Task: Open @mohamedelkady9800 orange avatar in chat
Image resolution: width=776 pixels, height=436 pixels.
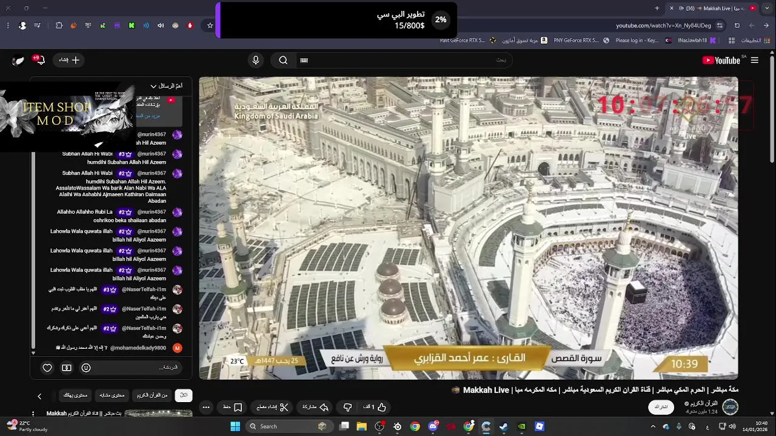Action: point(177,348)
